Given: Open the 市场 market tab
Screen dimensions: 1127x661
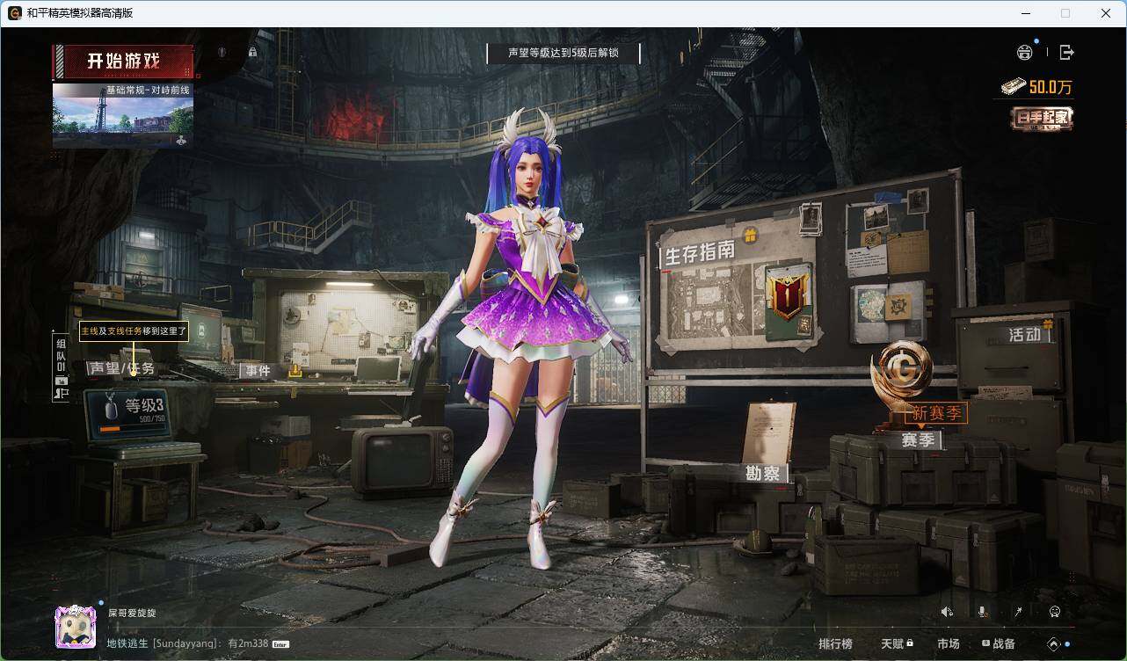Looking at the screenshot, I should coord(948,644).
